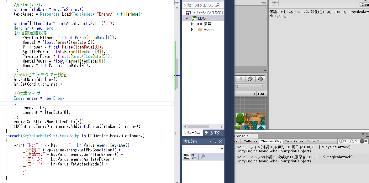This screenshot has height=183, width=369.
Task: Click code line 'Money = int.Parse(ItemData[9]),'
Action: tap(56, 66)
